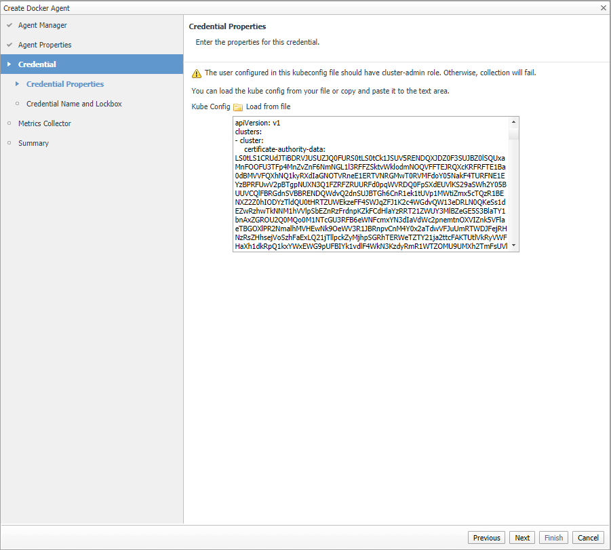This screenshot has width=611, height=550.
Task: Click the bullet icon beside Metrics Collector
Action: coord(9,123)
